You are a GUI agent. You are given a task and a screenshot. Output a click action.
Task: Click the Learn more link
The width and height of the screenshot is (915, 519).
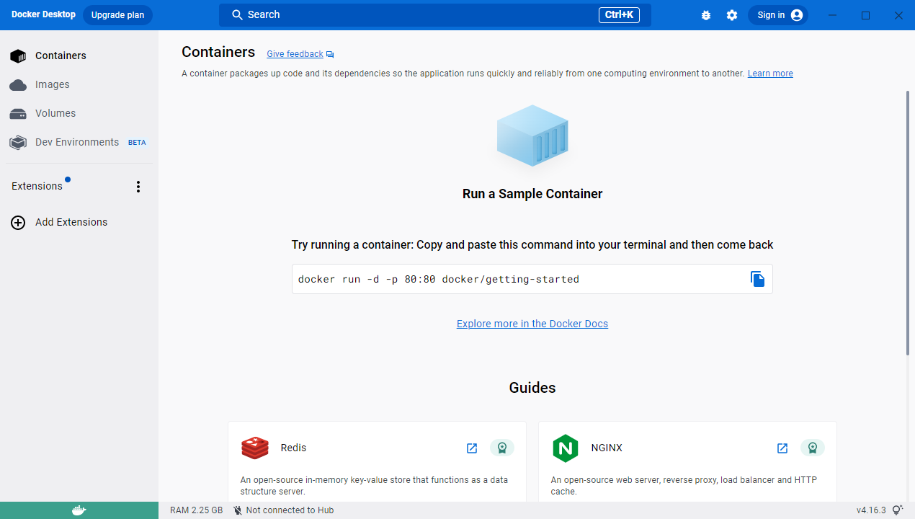click(770, 74)
